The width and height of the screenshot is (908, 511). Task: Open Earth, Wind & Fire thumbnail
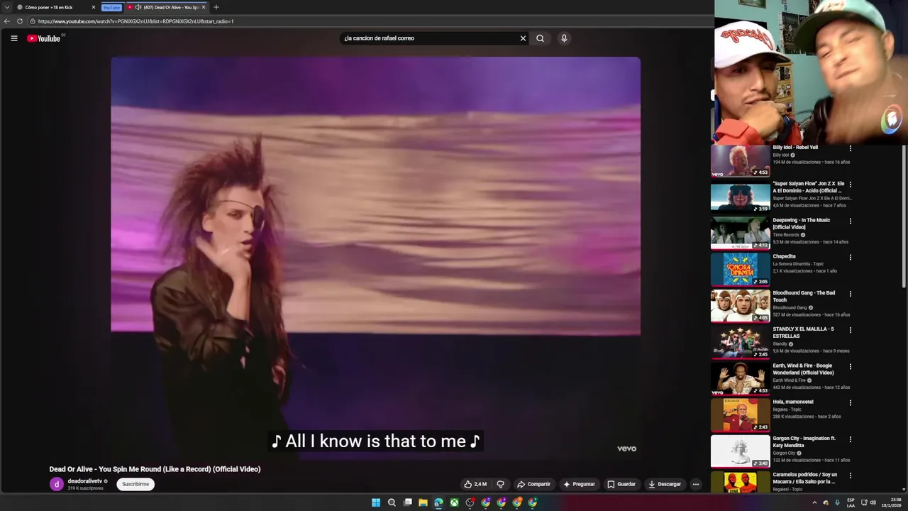click(x=740, y=378)
